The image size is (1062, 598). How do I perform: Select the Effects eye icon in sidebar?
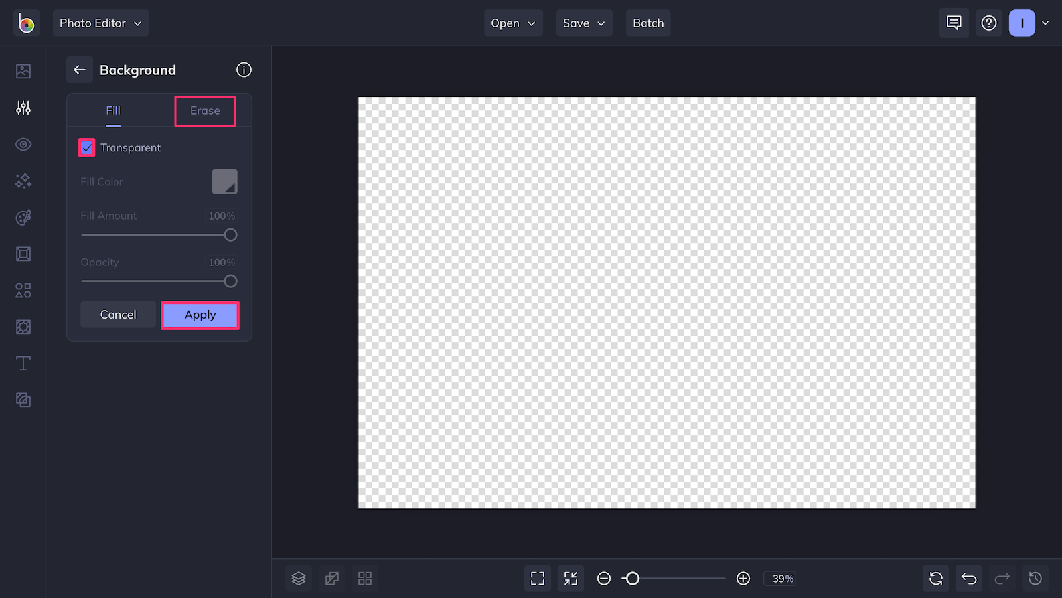23,144
